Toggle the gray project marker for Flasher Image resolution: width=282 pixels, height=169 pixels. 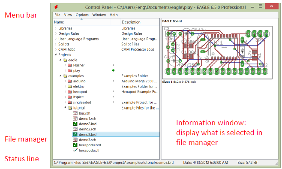pyautogui.click(x=113, y=65)
